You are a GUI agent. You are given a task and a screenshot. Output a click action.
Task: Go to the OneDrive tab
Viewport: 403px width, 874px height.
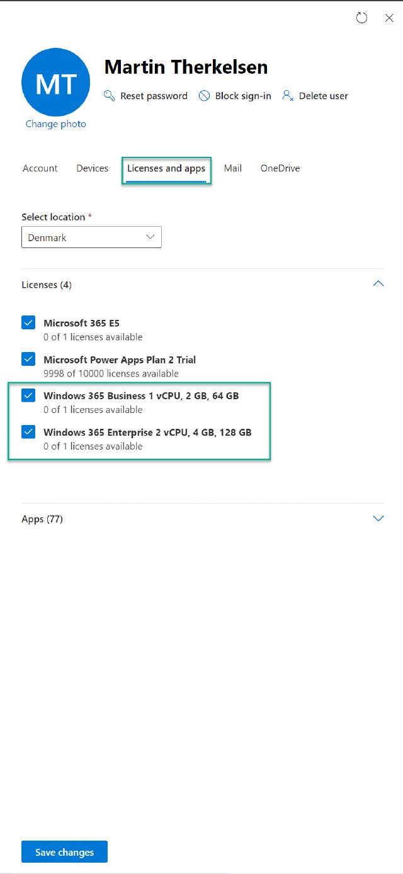pyautogui.click(x=280, y=168)
